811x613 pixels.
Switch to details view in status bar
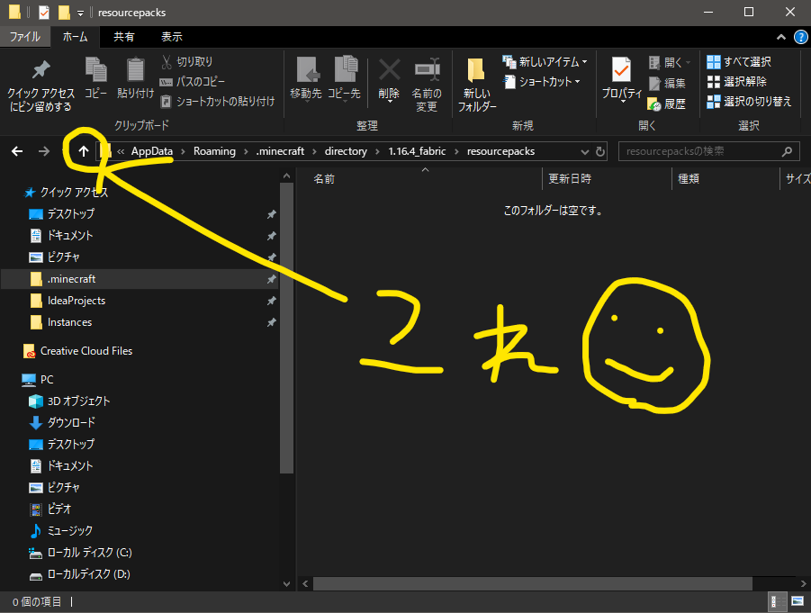775,601
